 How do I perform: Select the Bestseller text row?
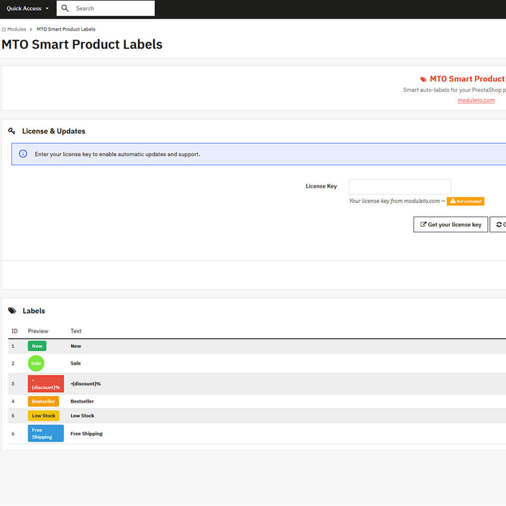pyautogui.click(x=82, y=401)
